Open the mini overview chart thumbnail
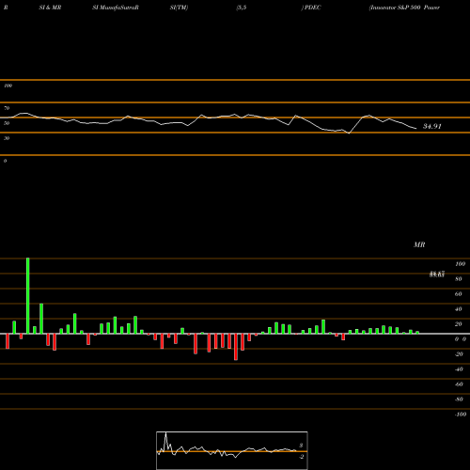Screen dimensions: 470x470 click(232, 450)
